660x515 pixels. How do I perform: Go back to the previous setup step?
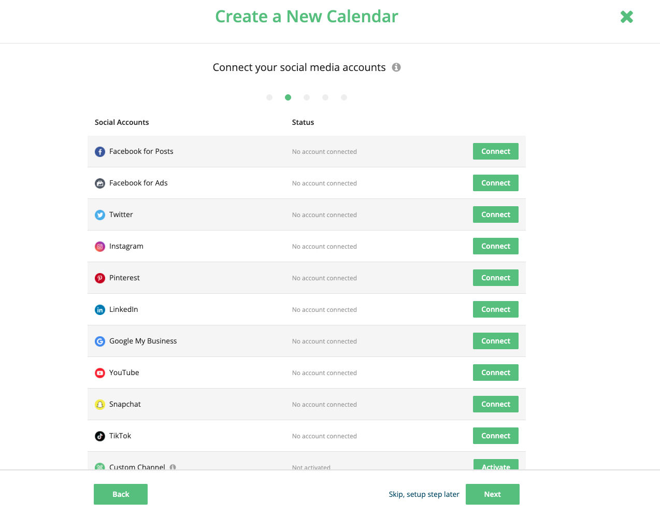click(120, 494)
